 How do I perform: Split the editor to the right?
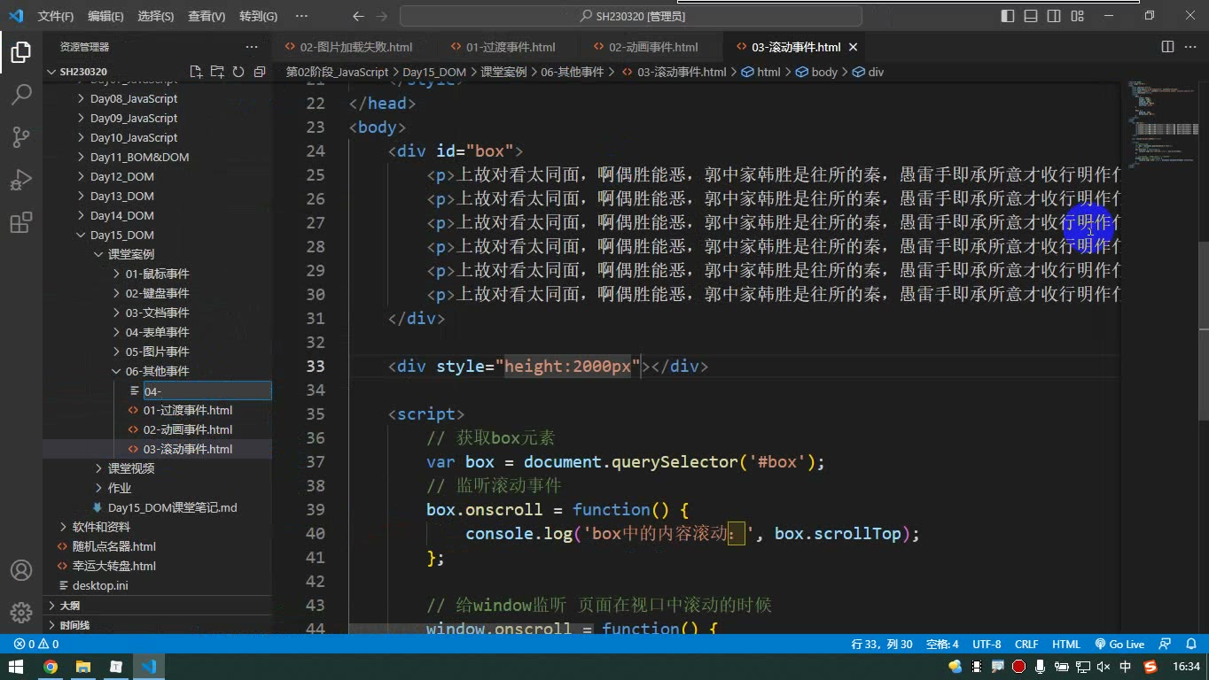point(1167,47)
